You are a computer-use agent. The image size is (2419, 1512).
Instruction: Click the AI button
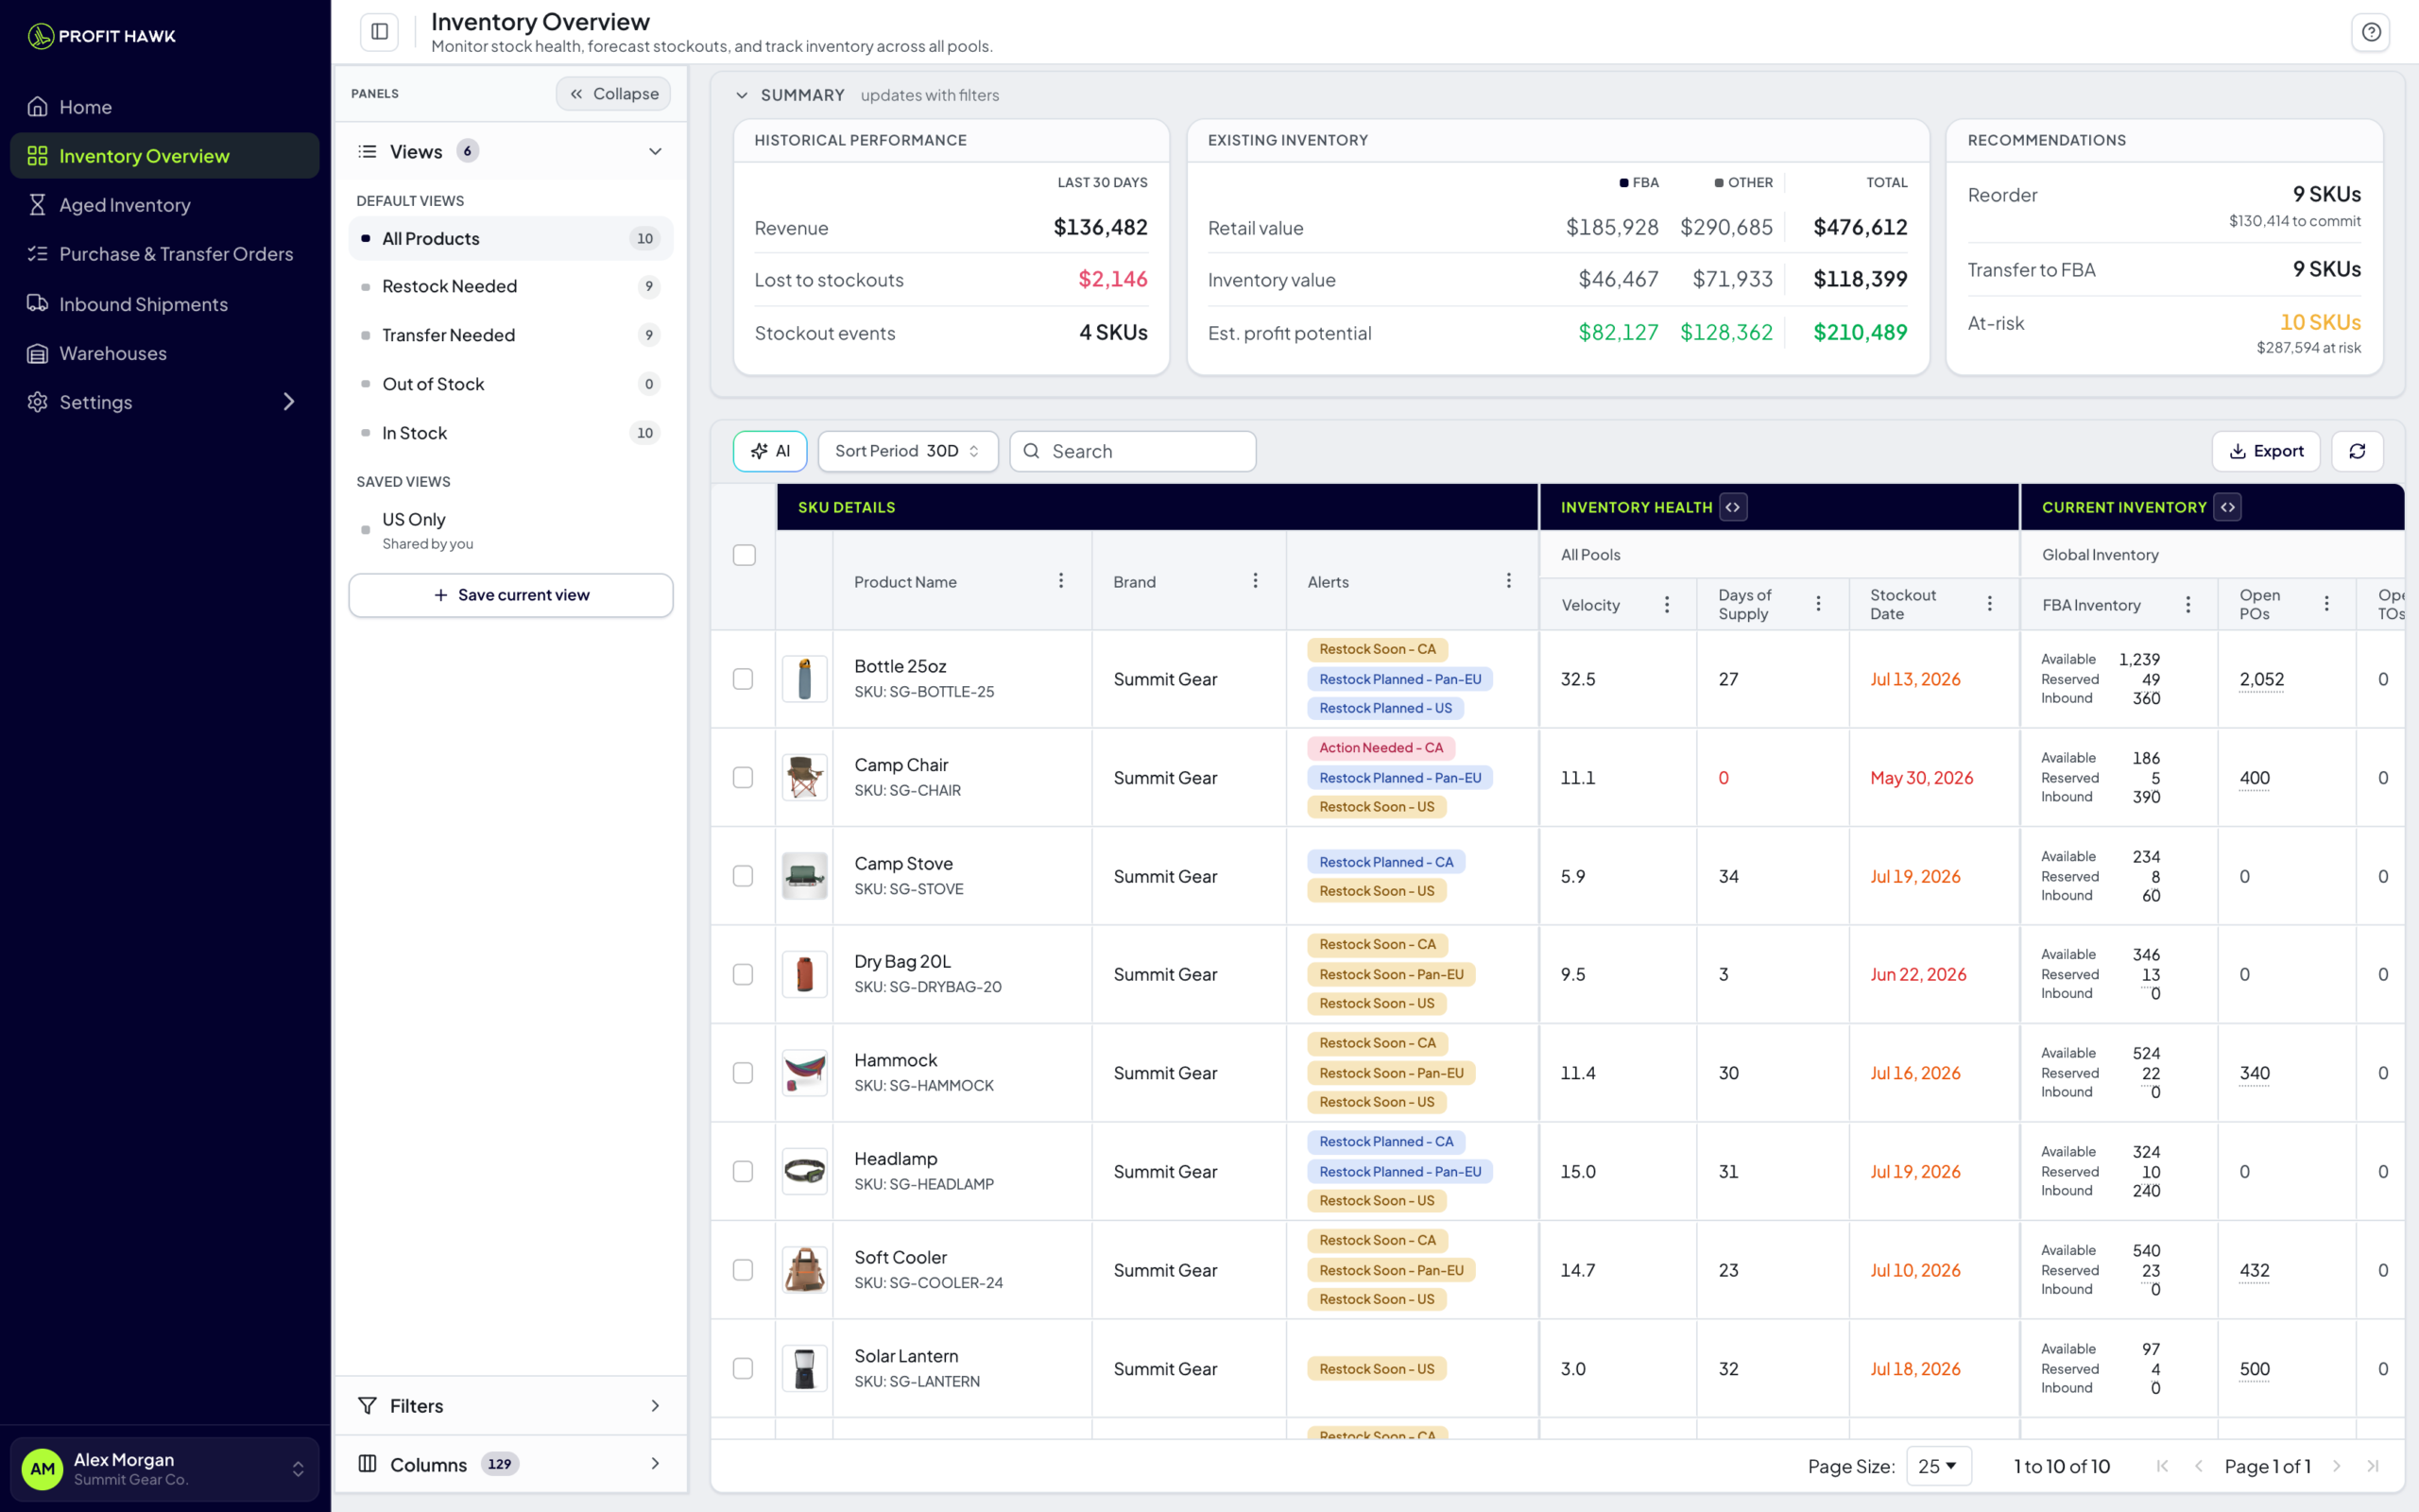coord(770,451)
